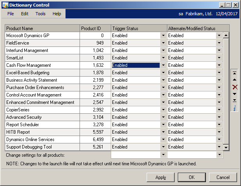Move selected product up arrow

tap(234, 80)
